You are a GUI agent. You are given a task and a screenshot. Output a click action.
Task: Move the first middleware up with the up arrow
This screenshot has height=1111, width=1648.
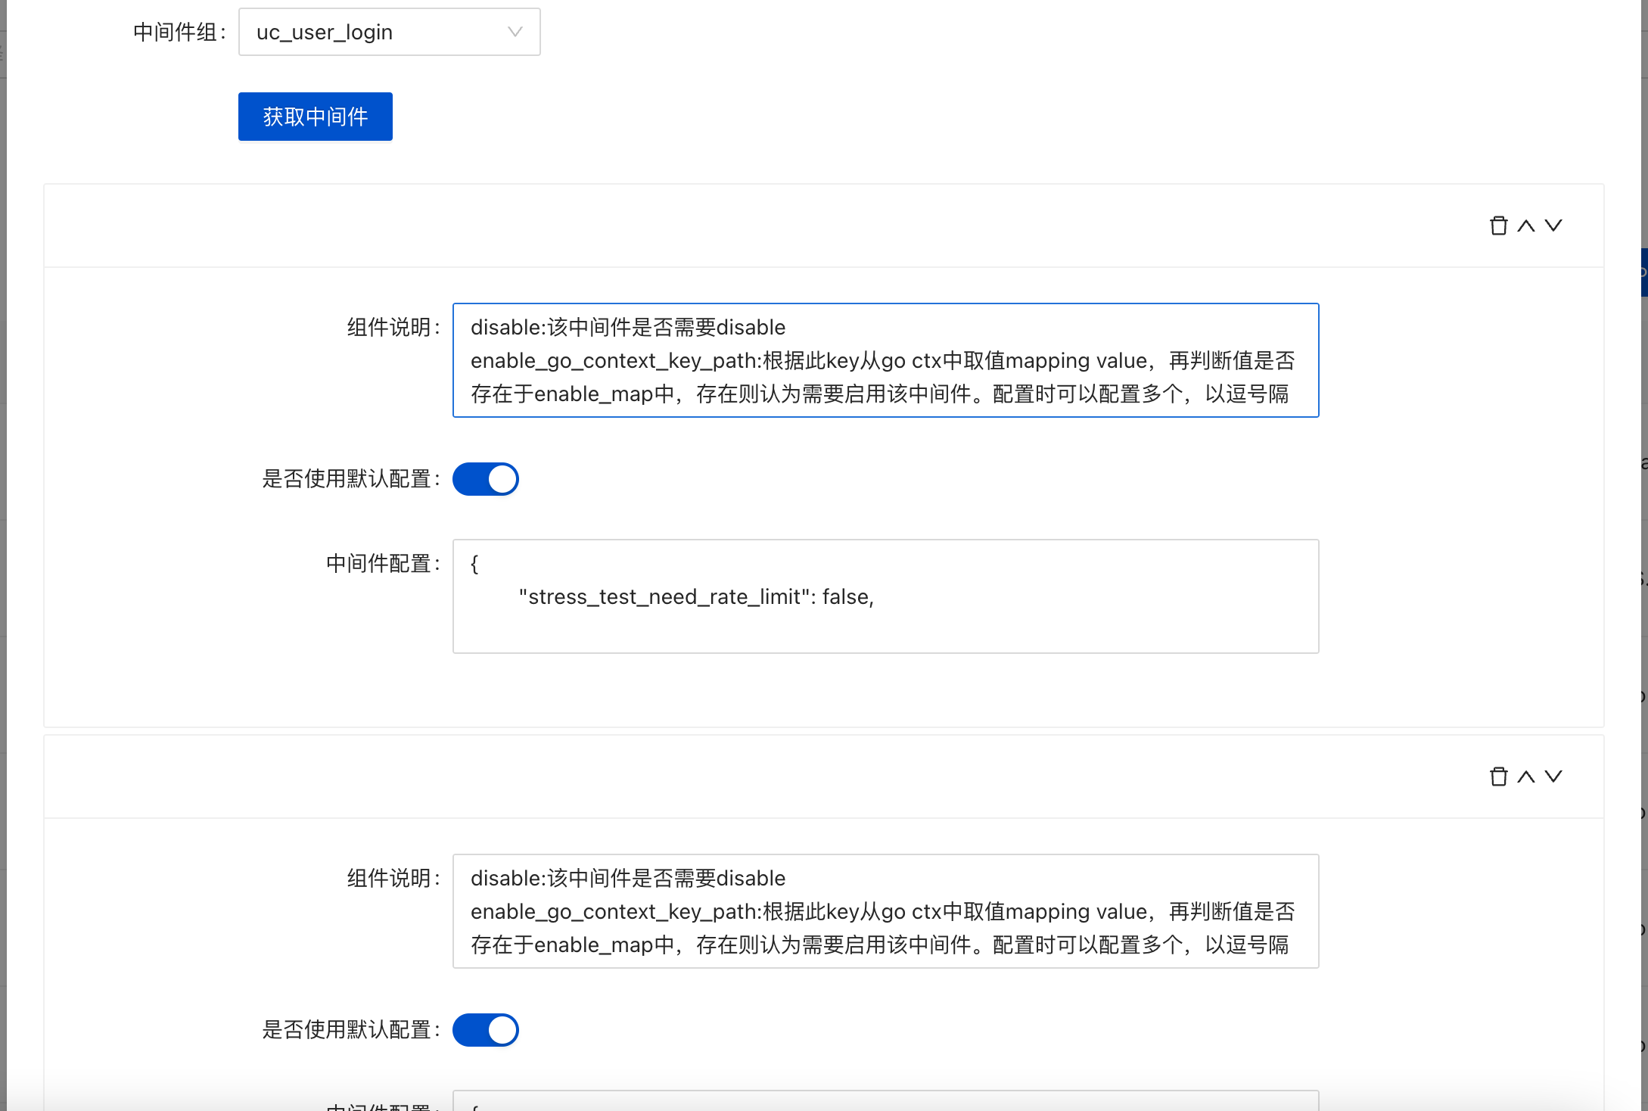1525,225
